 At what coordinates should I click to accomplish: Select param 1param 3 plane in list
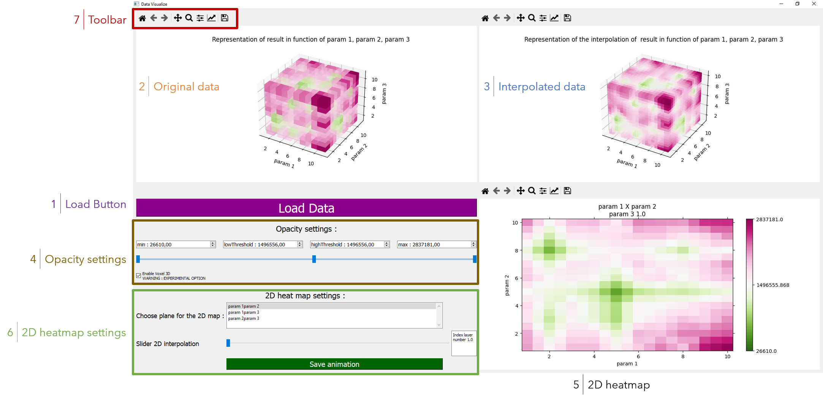pyautogui.click(x=331, y=312)
